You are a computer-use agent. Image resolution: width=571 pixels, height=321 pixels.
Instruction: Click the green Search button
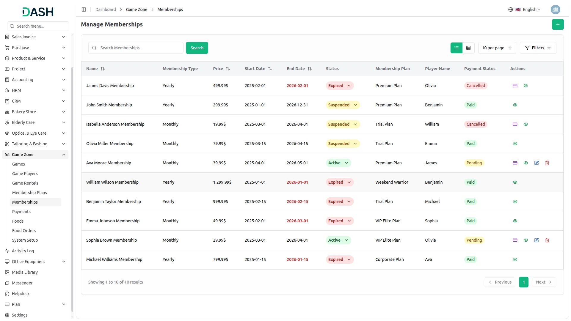197,48
